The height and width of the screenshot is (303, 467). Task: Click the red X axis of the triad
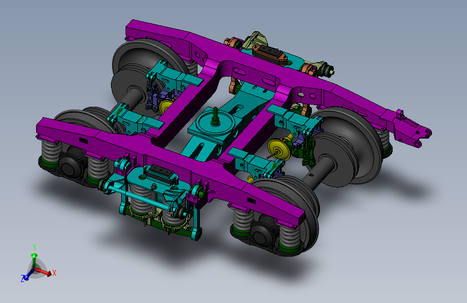43,272
